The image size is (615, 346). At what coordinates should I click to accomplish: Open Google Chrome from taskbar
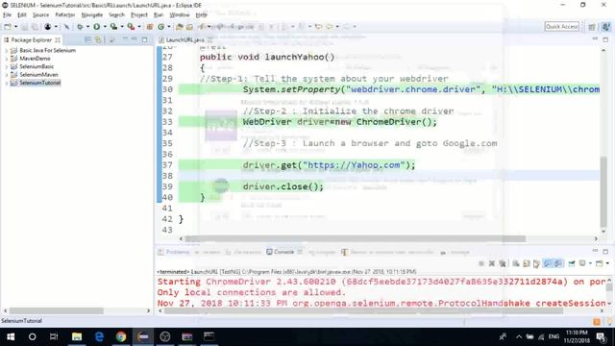[121, 336]
